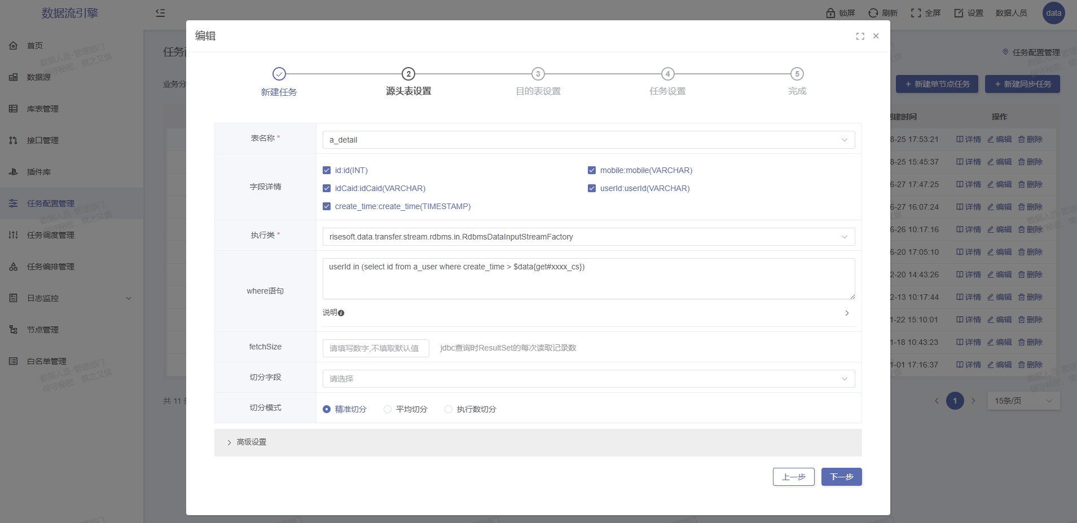Toggle the create_time TIMESTAMP field checkbox
Viewport: 1077px width, 523px height.
pyautogui.click(x=327, y=206)
